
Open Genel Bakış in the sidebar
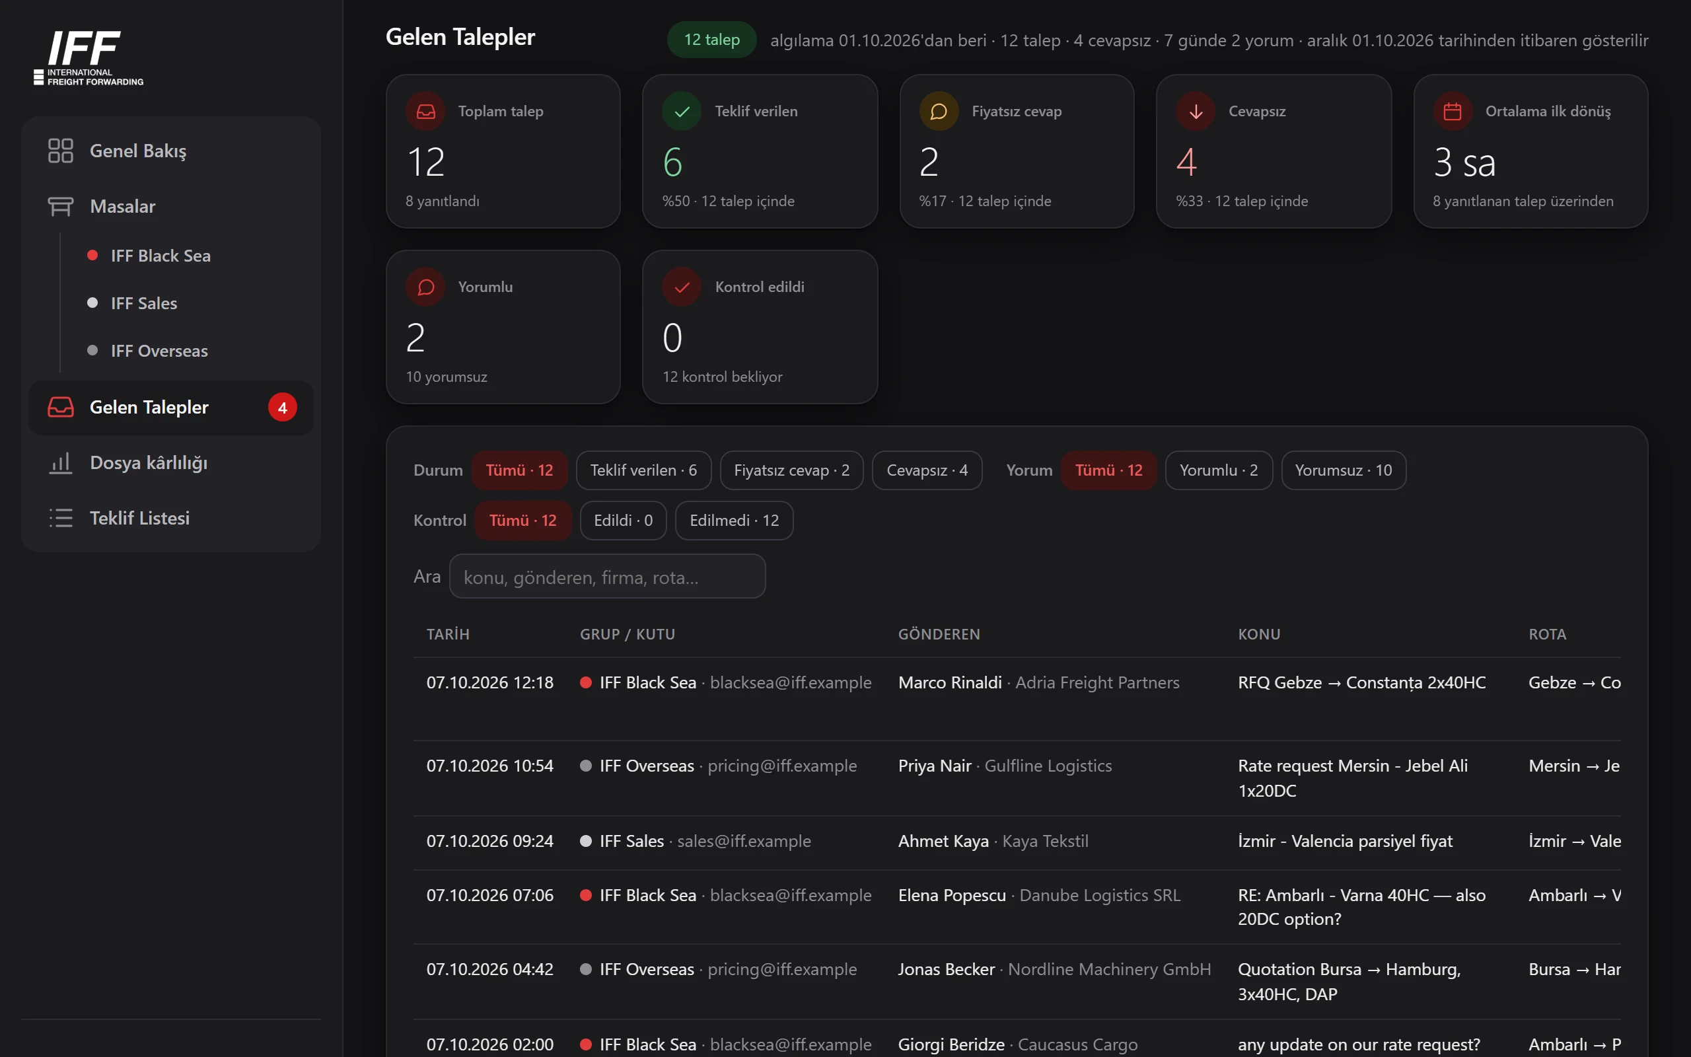[x=170, y=151]
